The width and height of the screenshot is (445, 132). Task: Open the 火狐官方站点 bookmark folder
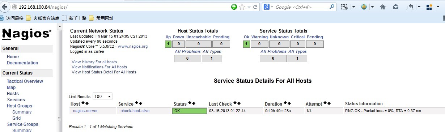click(x=43, y=18)
